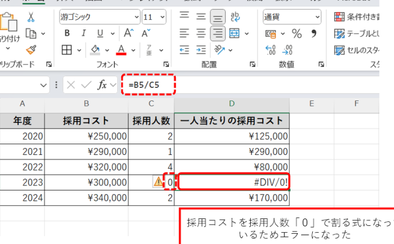This screenshot has height=244, width=394.
Task: Select the #DIV/0! error cell
Action: pyautogui.click(x=234, y=182)
